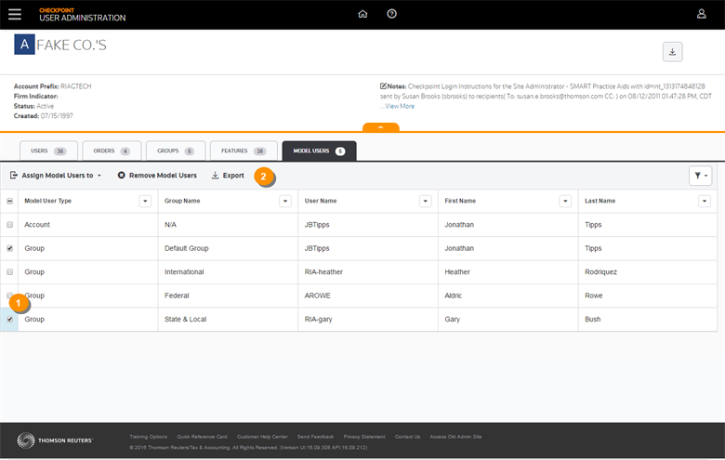The height and width of the screenshot is (460, 725).
Task: Check the Account row checkbox for JBTipps
Action: [x=10, y=225]
